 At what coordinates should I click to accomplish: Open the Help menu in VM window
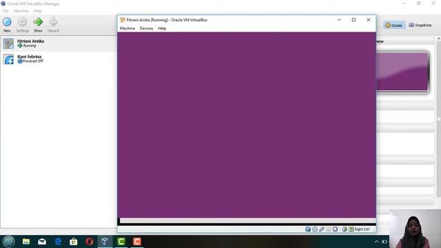pyautogui.click(x=162, y=28)
